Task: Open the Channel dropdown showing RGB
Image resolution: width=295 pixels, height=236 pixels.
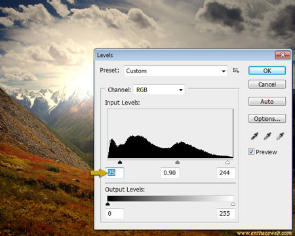Action: point(159,90)
